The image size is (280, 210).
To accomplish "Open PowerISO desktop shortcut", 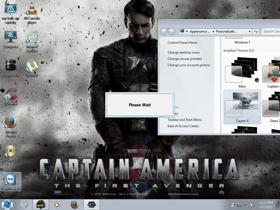I will 11,153.
